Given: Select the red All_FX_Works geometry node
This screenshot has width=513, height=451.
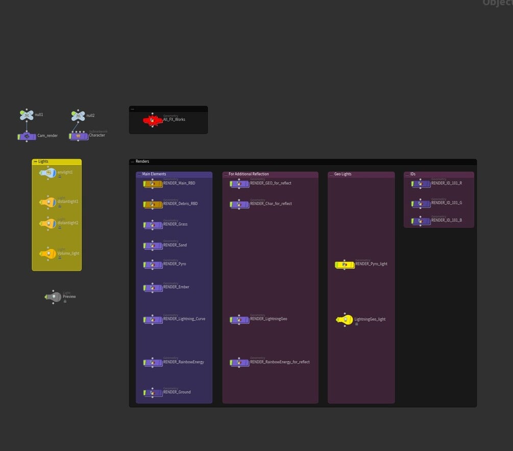Looking at the screenshot, I should click(x=153, y=120).
